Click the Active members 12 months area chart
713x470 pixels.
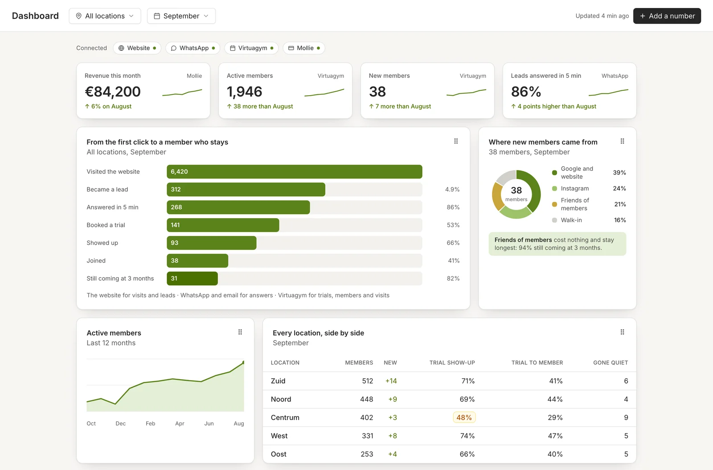[165, 385]
